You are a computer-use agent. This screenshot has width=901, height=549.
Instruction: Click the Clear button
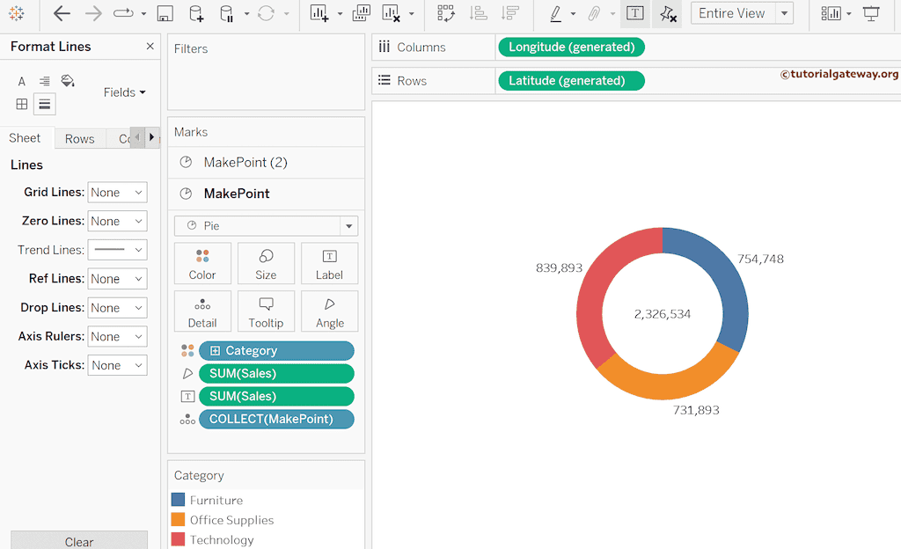[x=79, y=541]
